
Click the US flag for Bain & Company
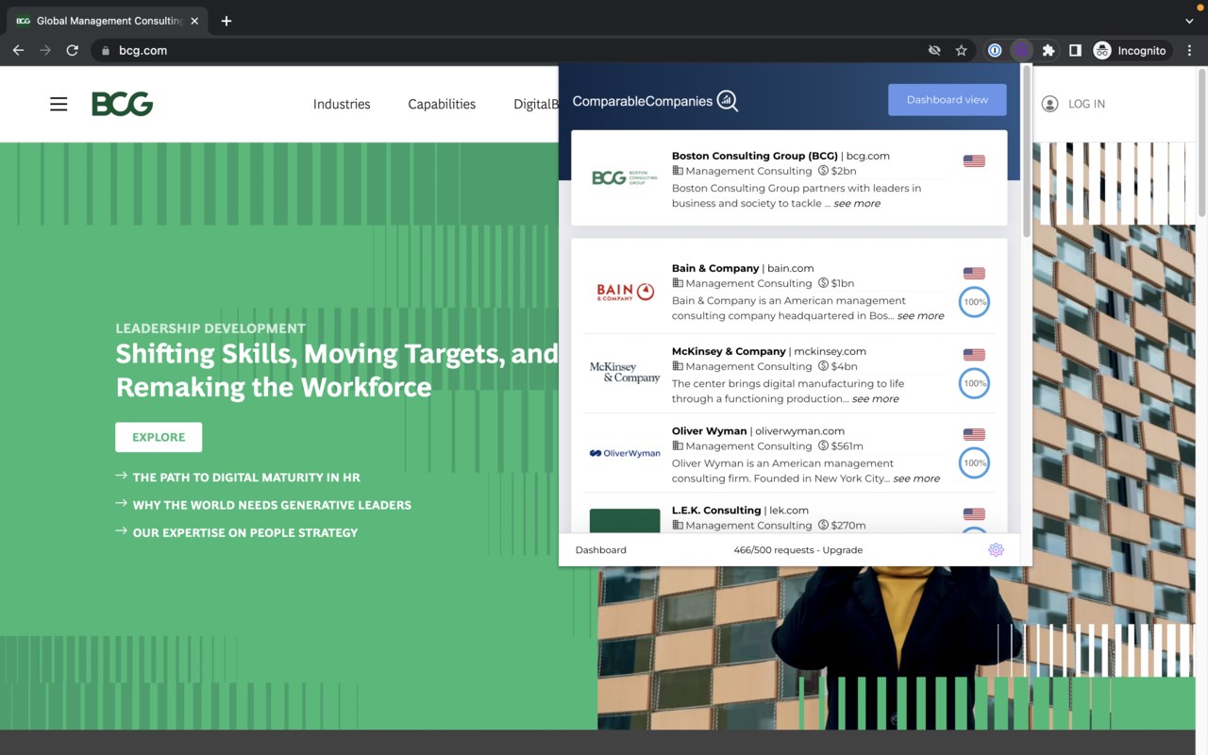[974, 274]
